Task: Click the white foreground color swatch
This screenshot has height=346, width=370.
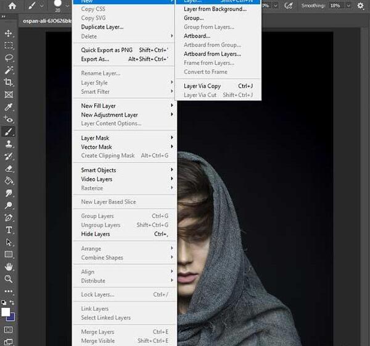Action: [6, 312]
